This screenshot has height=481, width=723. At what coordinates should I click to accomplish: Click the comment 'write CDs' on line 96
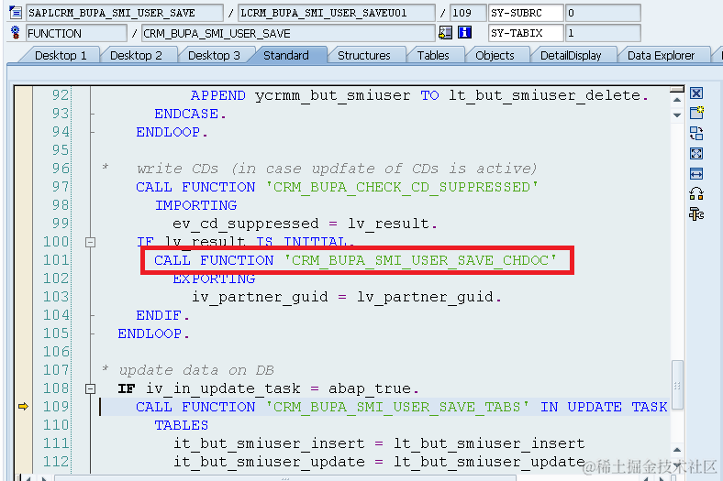(x=177, y=169)
